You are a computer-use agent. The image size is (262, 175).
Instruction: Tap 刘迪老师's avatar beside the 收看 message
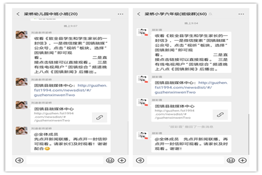[x=21, y=35]
